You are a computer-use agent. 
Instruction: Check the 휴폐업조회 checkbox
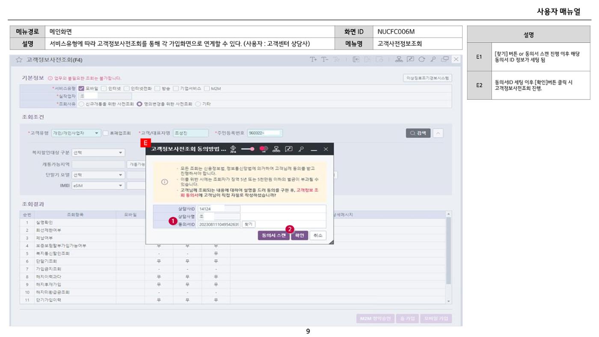(x=105, y=133)
